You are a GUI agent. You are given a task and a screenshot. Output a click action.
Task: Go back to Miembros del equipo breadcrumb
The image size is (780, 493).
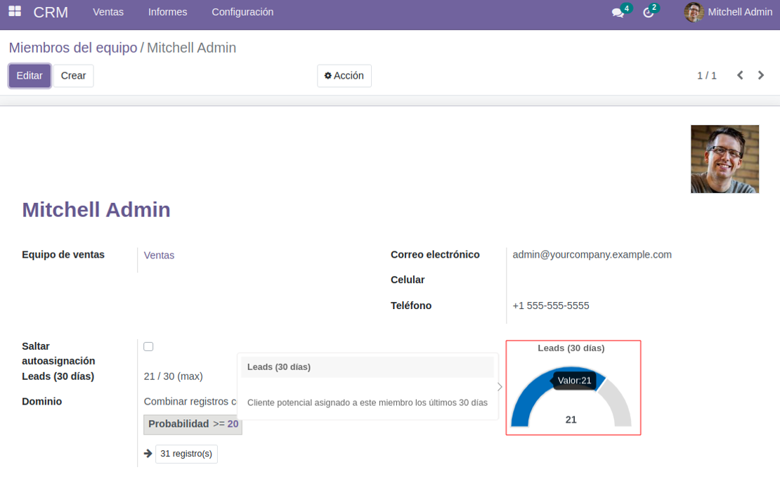(x=73, y=48)
